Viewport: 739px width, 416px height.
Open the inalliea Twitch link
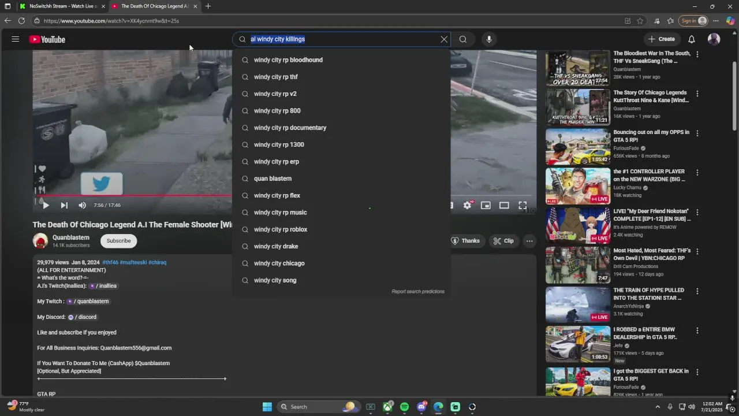pos(103,286)
